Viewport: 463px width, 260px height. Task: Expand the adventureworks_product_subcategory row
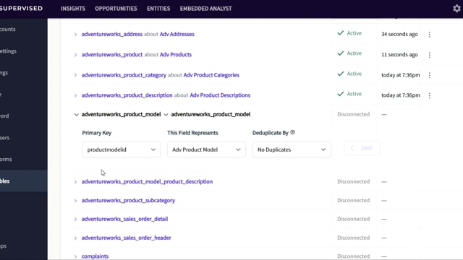click(75, 201)
